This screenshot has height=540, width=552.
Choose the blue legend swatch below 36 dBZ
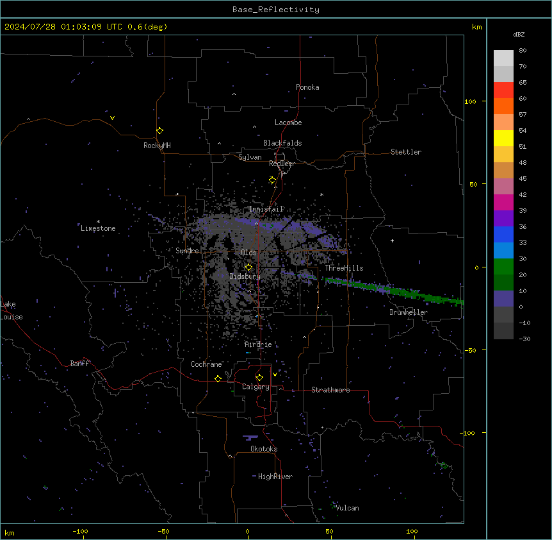[503, 234]
